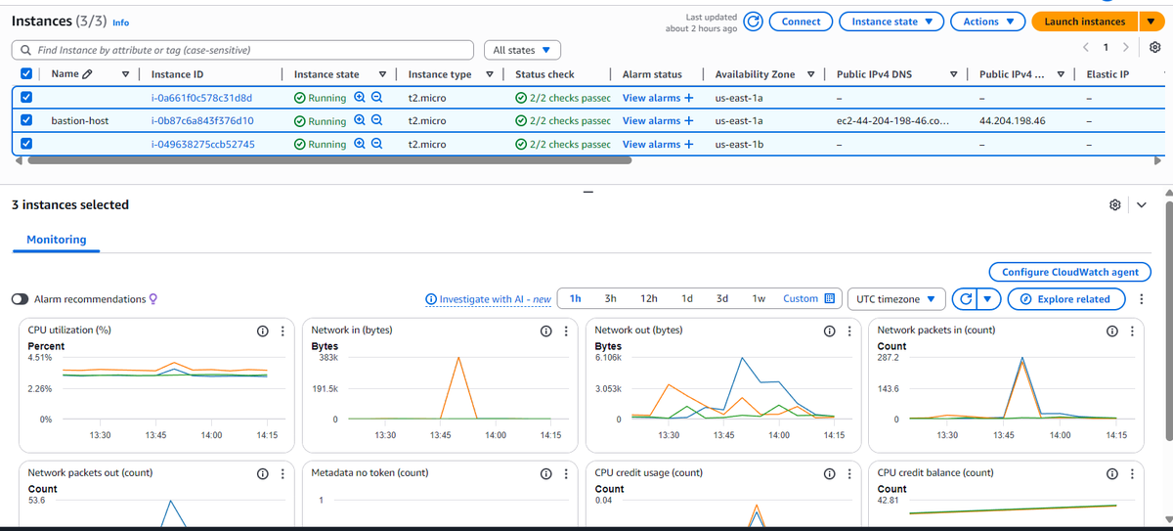Open refresh interval dropdown arrow
This screenshot has width=1173, height=531.
tap(989, 299)
